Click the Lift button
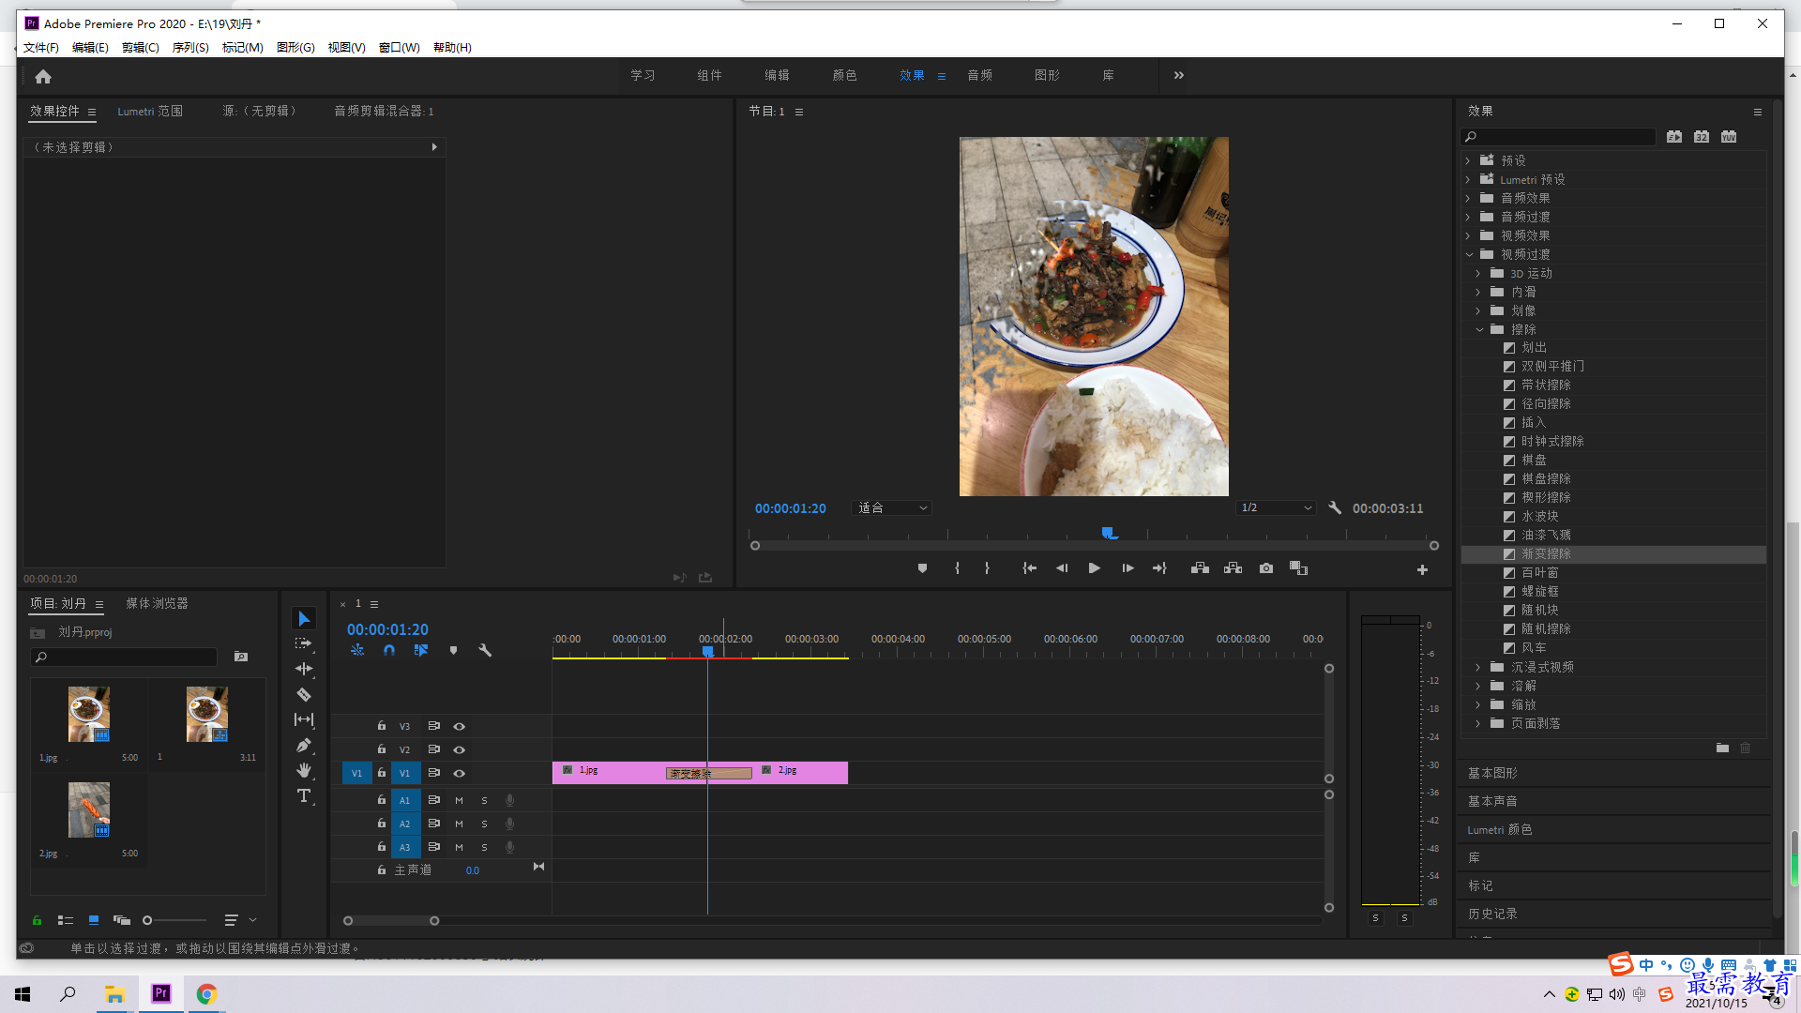Image resolution: width=1801 pixels, height=1013 pixels. (1200, 568)
